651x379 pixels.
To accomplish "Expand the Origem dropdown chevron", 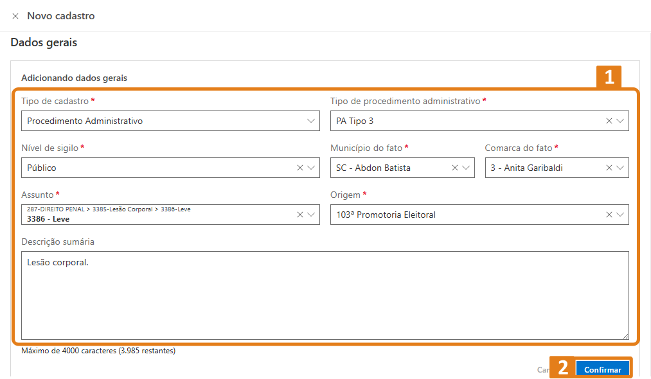I will click(620, 215).
